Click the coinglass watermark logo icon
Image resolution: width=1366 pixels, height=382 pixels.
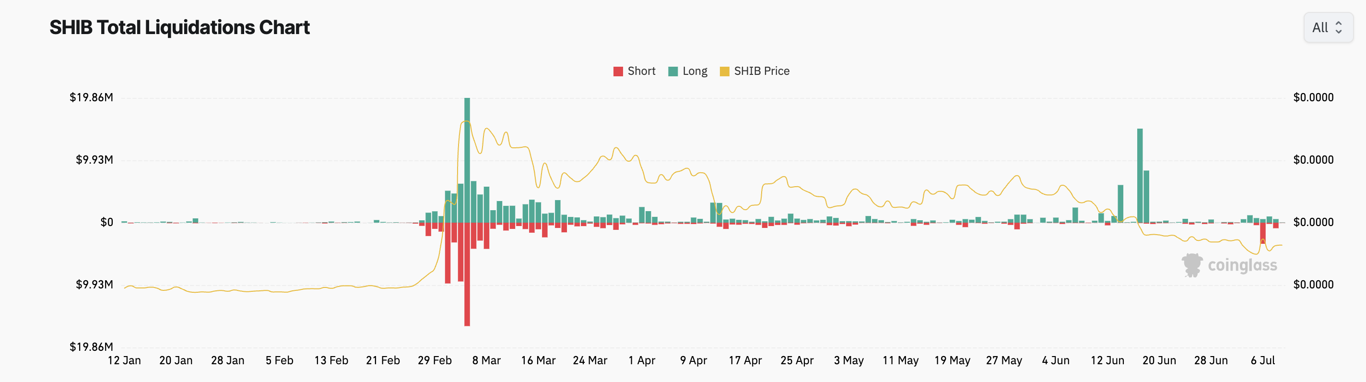pos(1191,265)
